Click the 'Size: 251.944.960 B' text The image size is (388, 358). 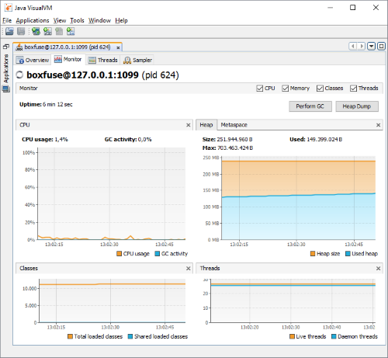tap(227, 139)
